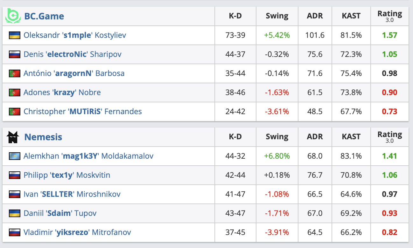Open Adones 'krazy' Nobre player profile
Screen dimensions: 413x248
(62, 93)
